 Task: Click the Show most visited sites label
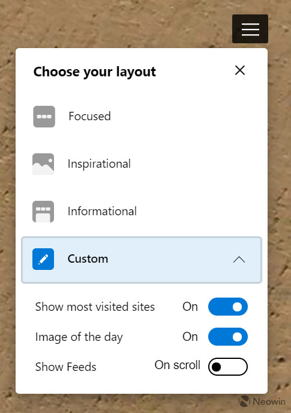tap(95, 307)
